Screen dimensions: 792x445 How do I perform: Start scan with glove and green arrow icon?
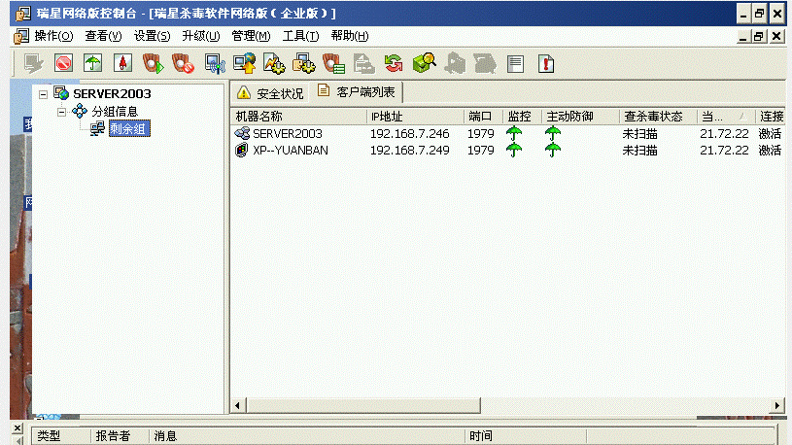tap(153, 64)
